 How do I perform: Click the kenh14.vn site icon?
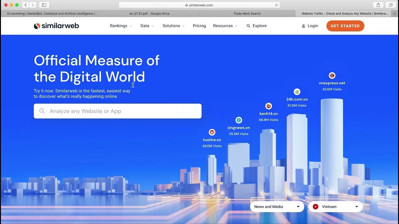(x=268, y=106)
